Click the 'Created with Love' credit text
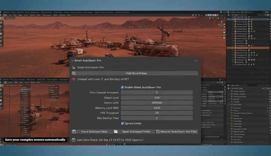Image resolution: width=271 pixels, height=156 pixels. pos(103,79)
